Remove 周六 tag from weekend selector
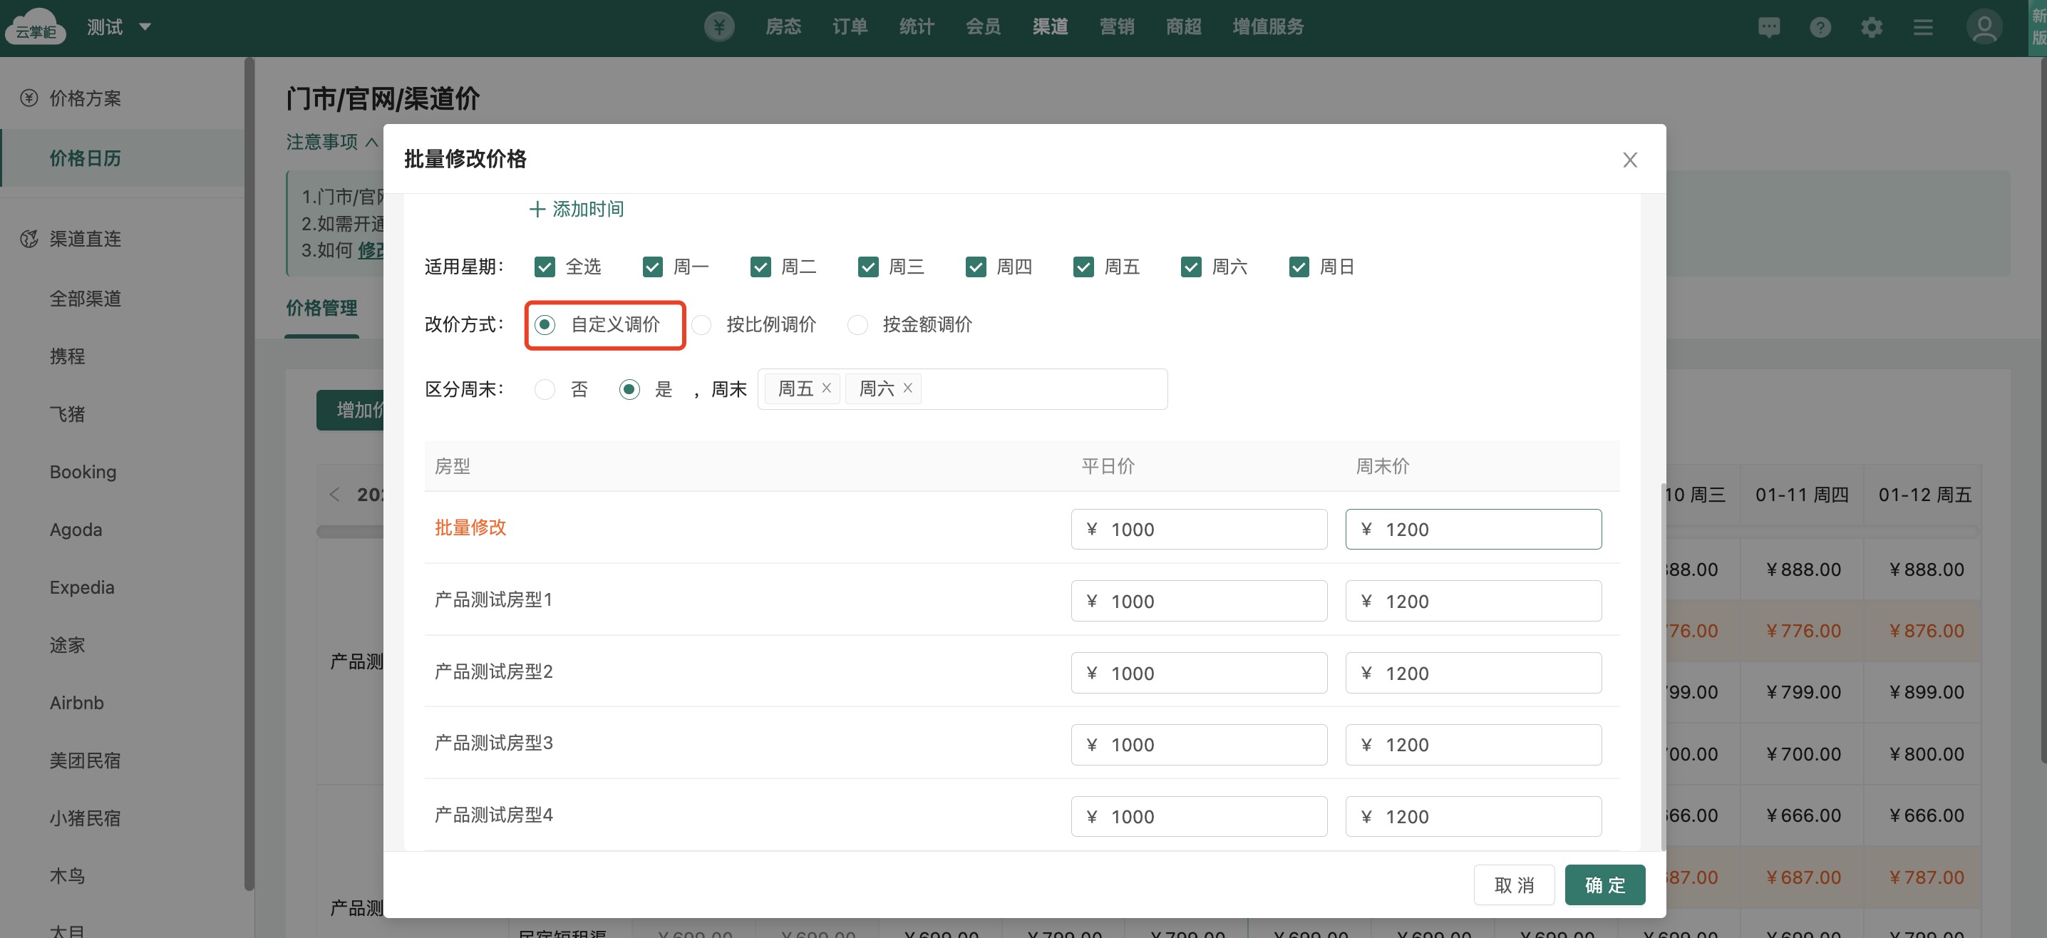Screen dimensions: 2047x938 coord(907,388)
